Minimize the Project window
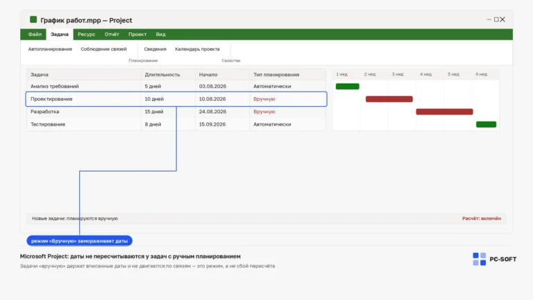The width and height of the screenshot is (533, 300). pyautogui.click(x=489, y=19)
